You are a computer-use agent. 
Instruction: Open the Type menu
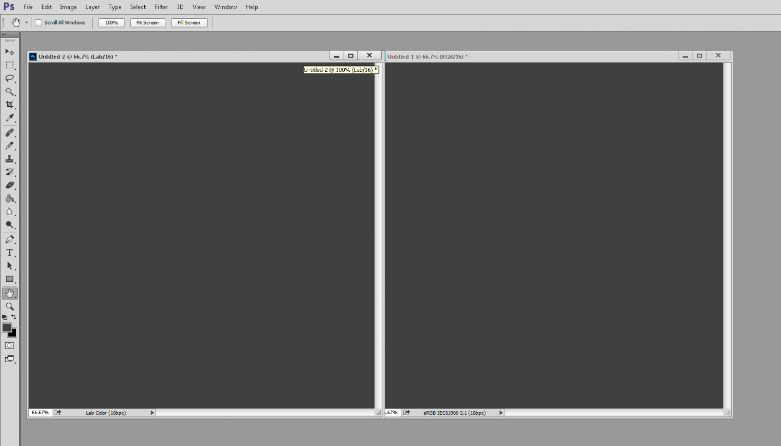click(x=115, y=7)
